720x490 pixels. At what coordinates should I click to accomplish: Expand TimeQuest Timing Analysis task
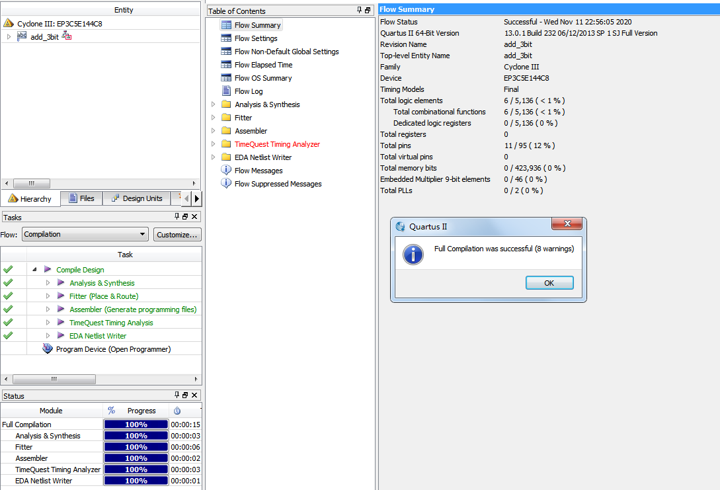48,323
